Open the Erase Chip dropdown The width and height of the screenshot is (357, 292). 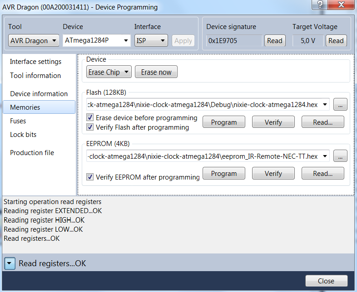(x=109, y=72)
